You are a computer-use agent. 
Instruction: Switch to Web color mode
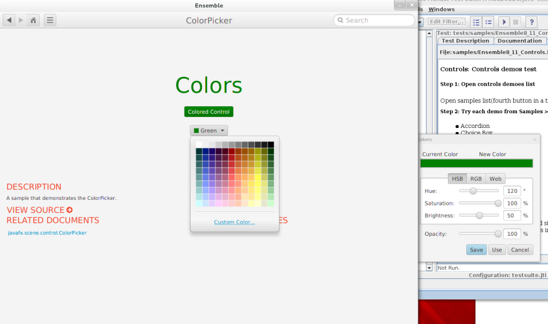495,179
